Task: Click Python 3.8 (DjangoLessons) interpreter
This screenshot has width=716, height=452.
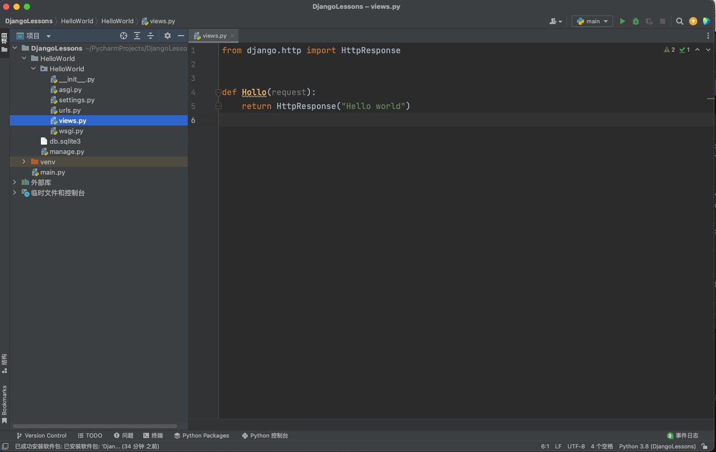Action: click(x=657, y=446)
